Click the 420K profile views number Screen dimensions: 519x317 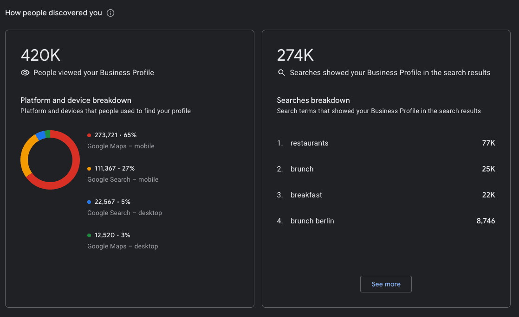[x=40, y=56]
